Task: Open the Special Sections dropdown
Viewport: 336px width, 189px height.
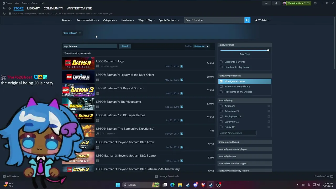Action: [x=169, y=20]
